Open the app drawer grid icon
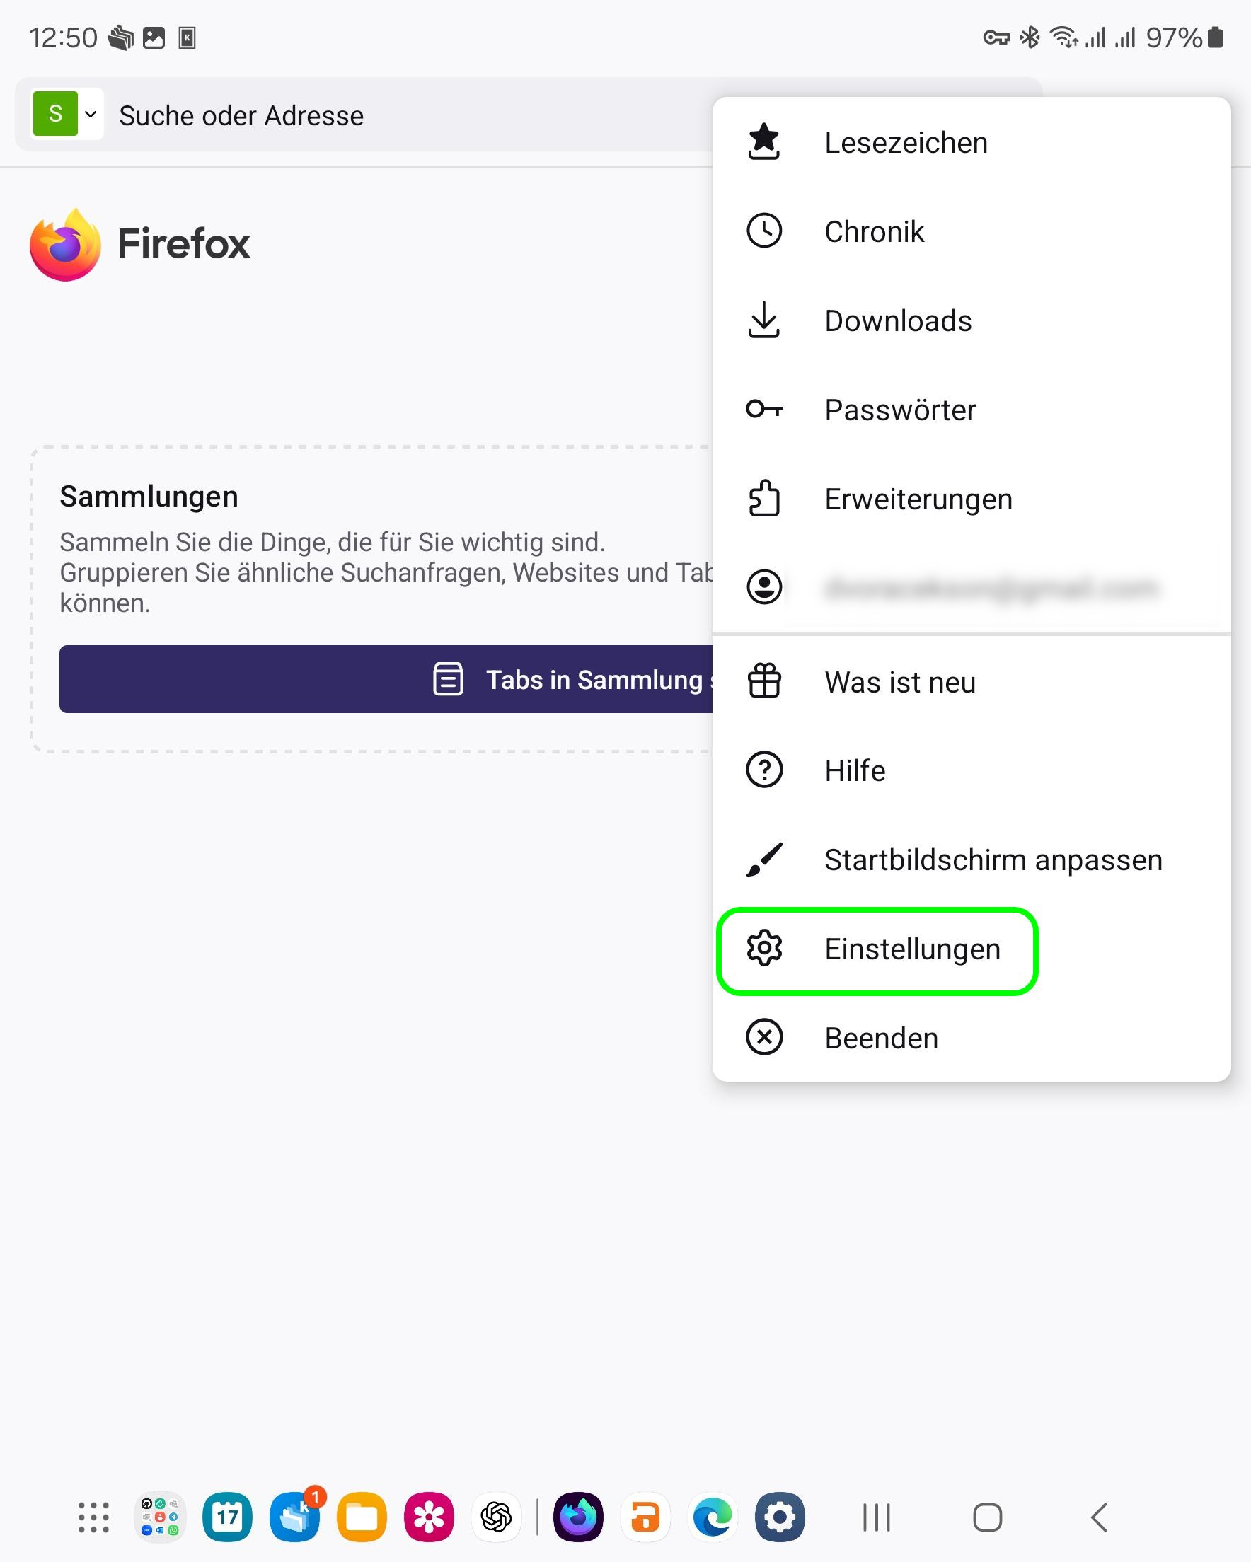This screenshot has width=1251, height=1562. [93, 1517]
